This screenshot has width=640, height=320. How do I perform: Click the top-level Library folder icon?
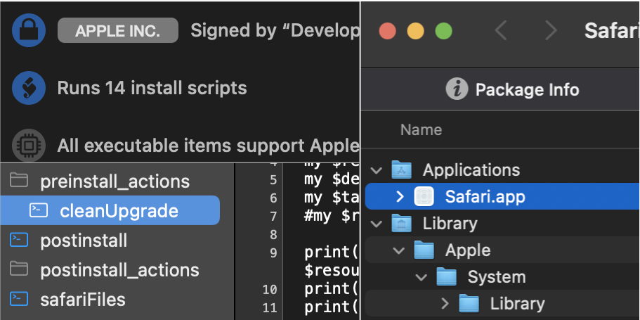click(x=401, y=223)
